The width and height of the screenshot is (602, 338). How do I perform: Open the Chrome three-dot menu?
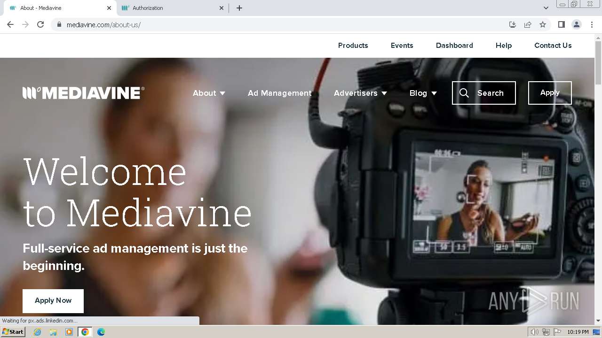coord(592,24)
